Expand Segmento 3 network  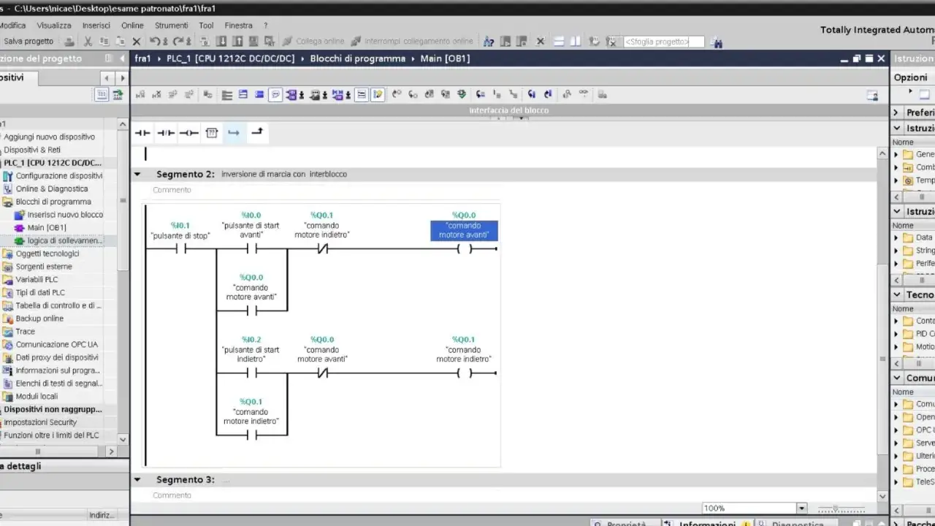tap(137, 480)
